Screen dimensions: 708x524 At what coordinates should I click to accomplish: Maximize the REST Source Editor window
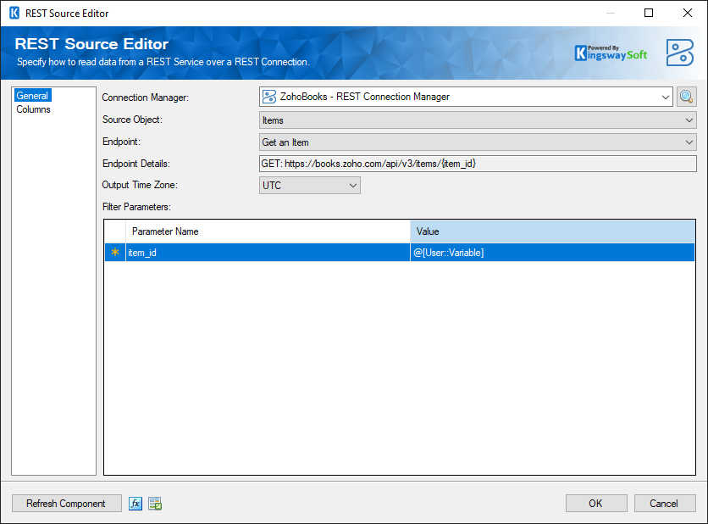point(649,13)
